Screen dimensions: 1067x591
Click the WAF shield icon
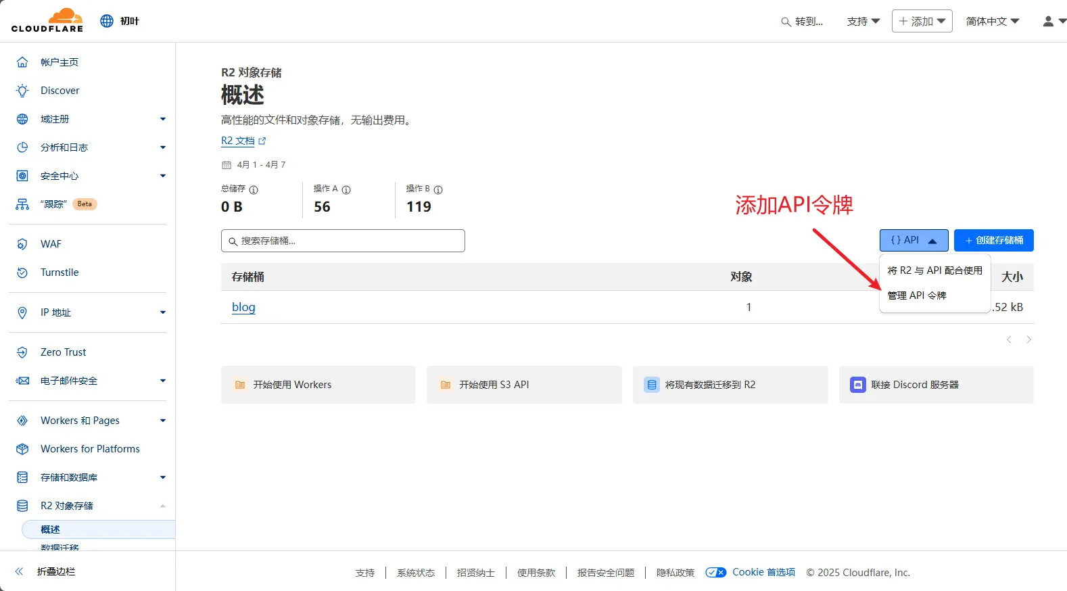(x=22, y=244)
